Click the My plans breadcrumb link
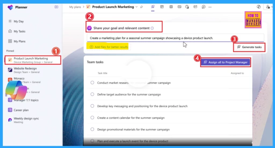Viewport: 275px width, 148px height. coord(75,7)
